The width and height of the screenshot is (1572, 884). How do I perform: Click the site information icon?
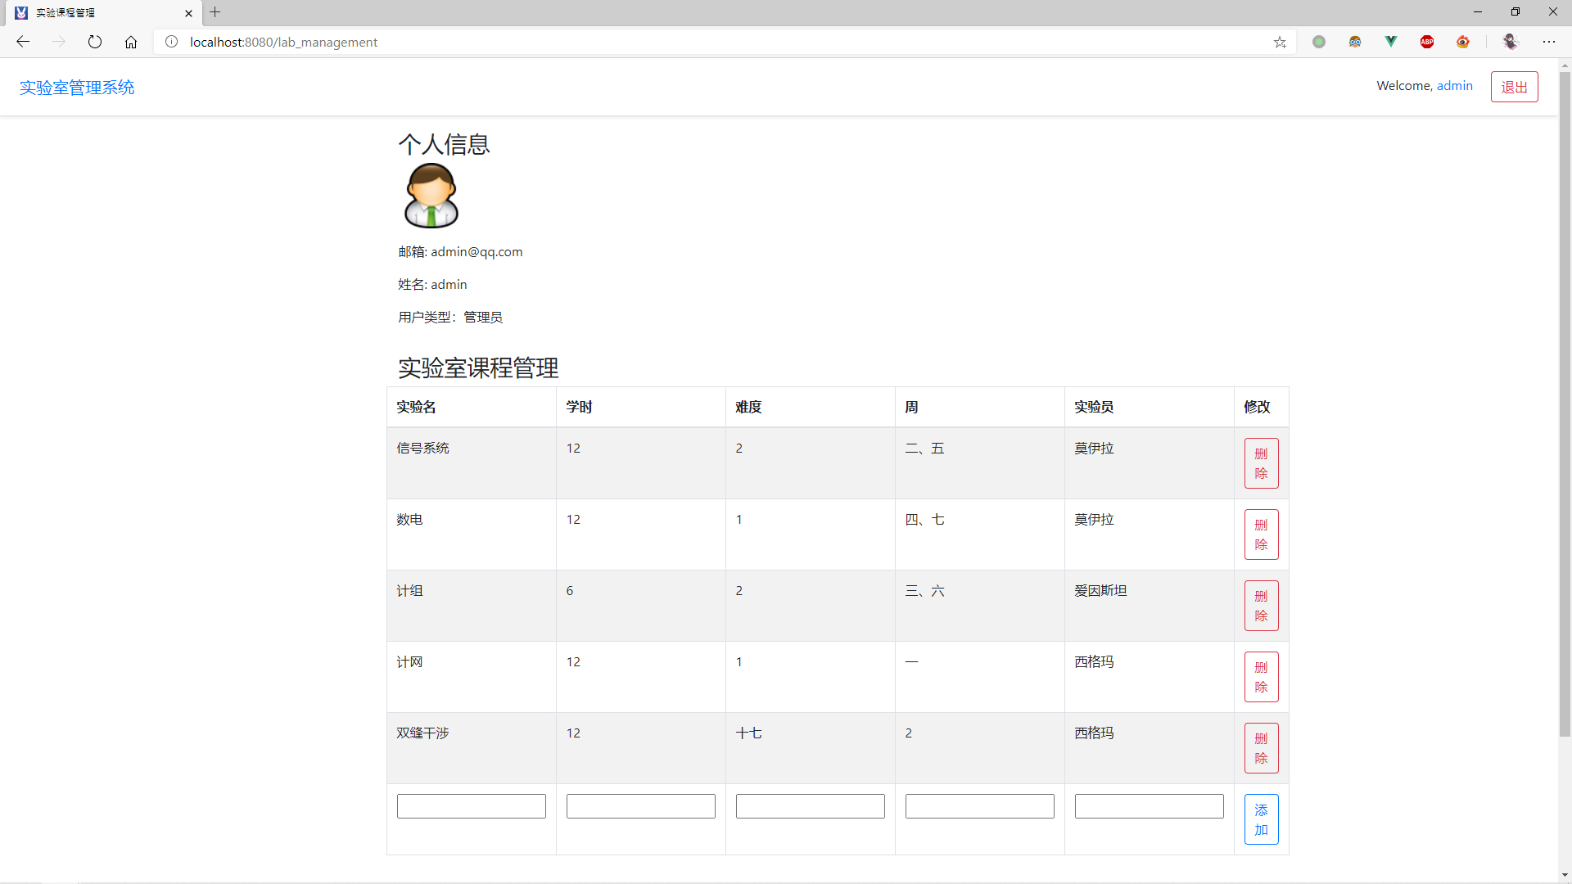pos(171,42)
